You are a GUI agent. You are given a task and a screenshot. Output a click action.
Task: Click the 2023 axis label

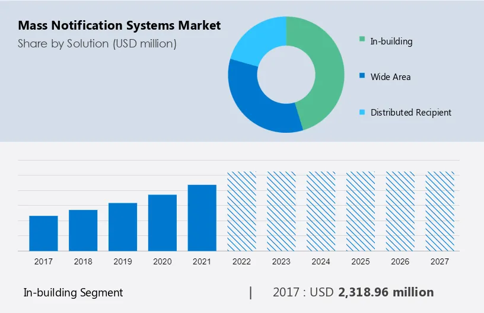coord(281,261)
